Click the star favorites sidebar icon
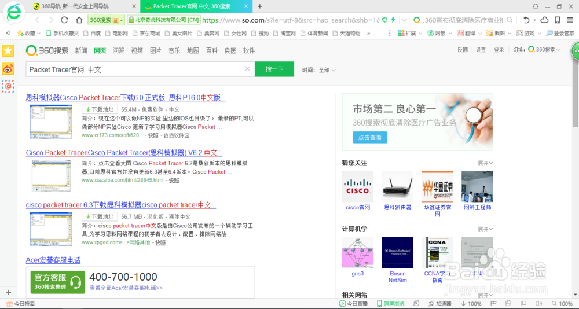 tap(8, 50)
